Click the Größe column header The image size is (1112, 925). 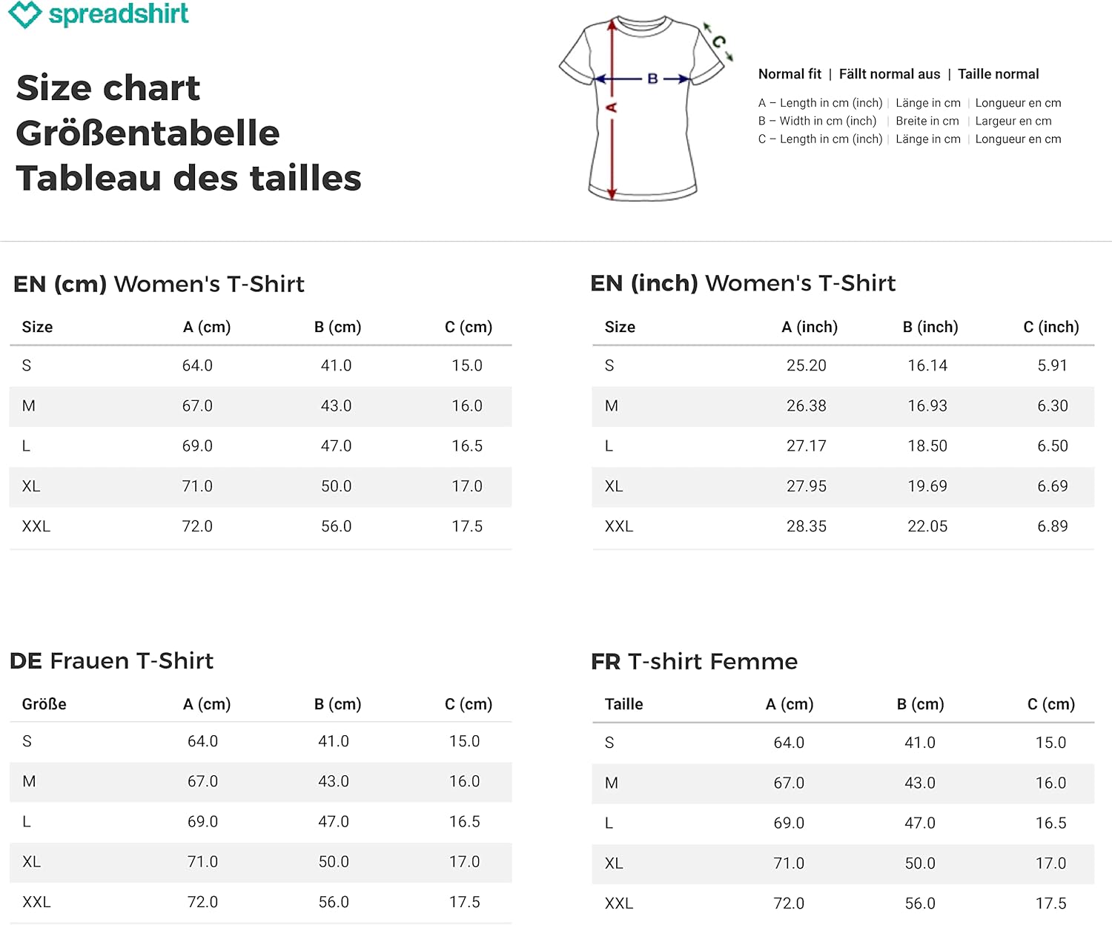[x=44, y=704]
